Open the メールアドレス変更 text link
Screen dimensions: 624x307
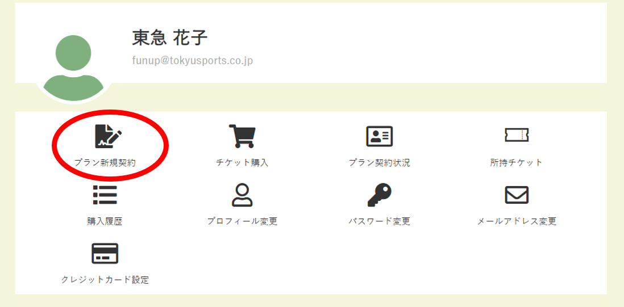pos(517,221)
